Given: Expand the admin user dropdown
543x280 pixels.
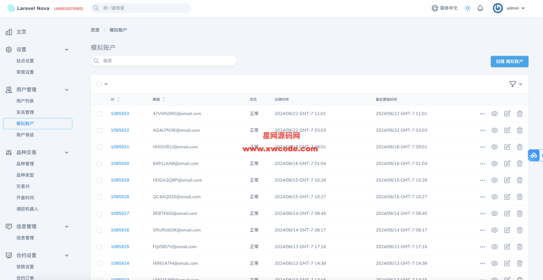Looking at the screenshot, I should click(x=510, y=8).
